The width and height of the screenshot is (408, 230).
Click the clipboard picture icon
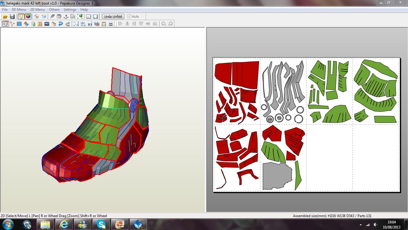coord(104,24)
